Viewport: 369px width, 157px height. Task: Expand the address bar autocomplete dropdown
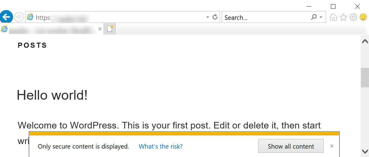(208, 17)
